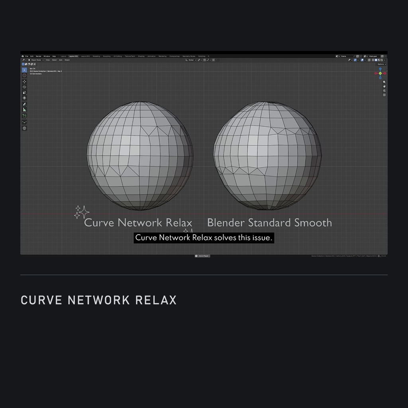Image resolution: width=408 pixels, height=408 pixels.
Task: Click the red X axis of navigation gizmo
Action: point(385,73)
